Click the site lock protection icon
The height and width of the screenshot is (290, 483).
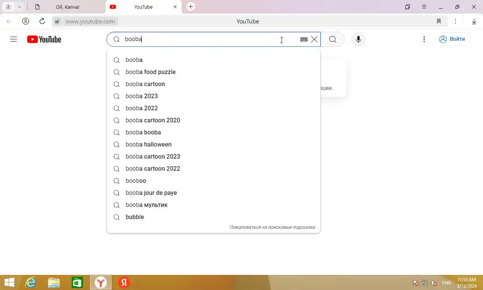(57, 22)
